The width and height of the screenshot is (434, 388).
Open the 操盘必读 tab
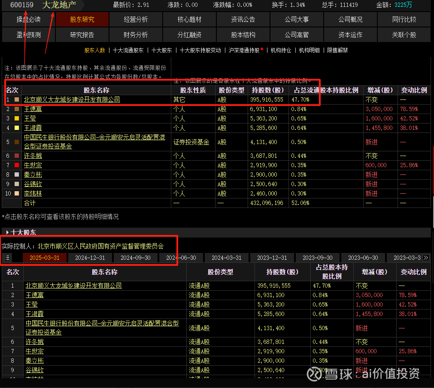(x=28, y=19)
